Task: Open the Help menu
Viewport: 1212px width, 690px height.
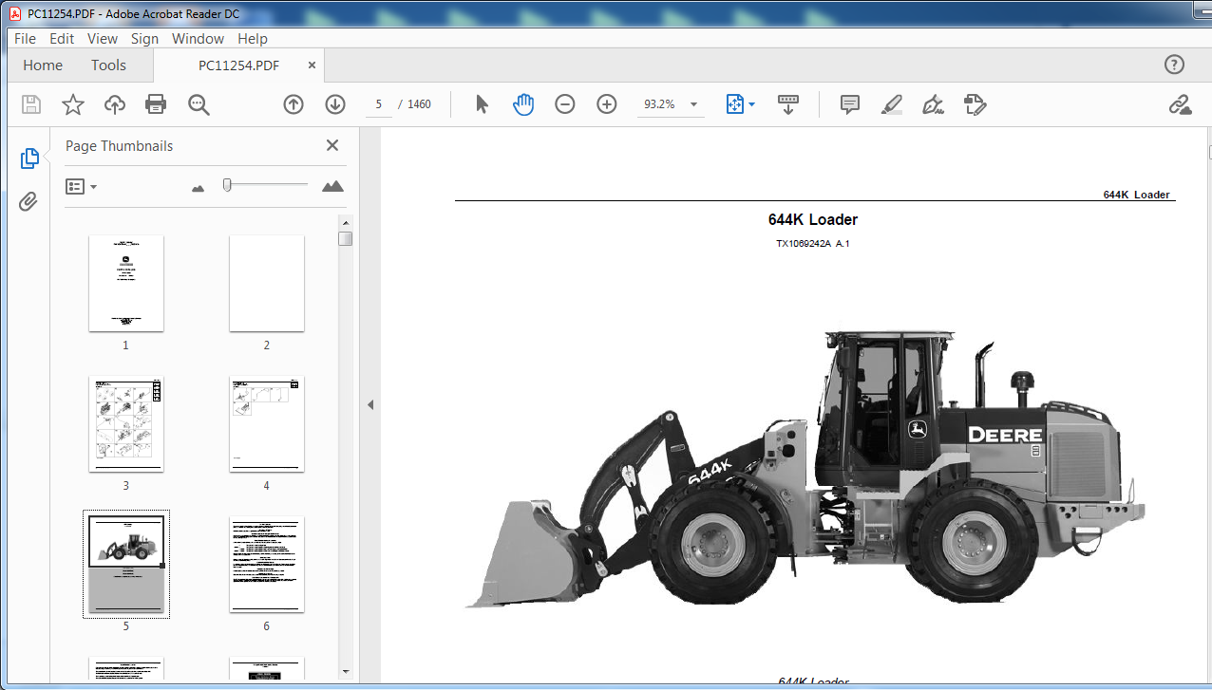Action: point(253,39)
